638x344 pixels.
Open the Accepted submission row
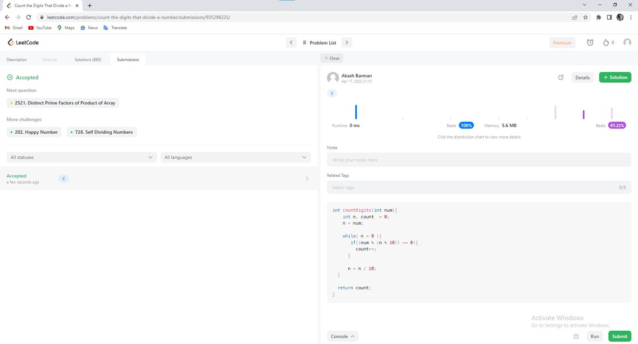[158, 178]
